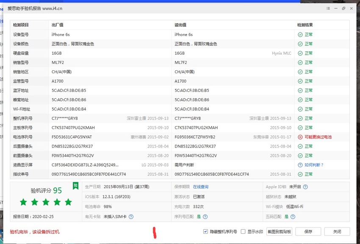Click green check icon in 设备型号 row

(x=300, y=35)
